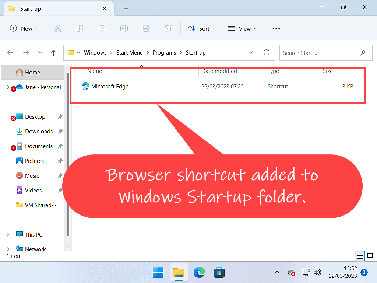The image size is (377, 283).
Task: Click the Paste clipboard icon
Action: tap(102, 28)
